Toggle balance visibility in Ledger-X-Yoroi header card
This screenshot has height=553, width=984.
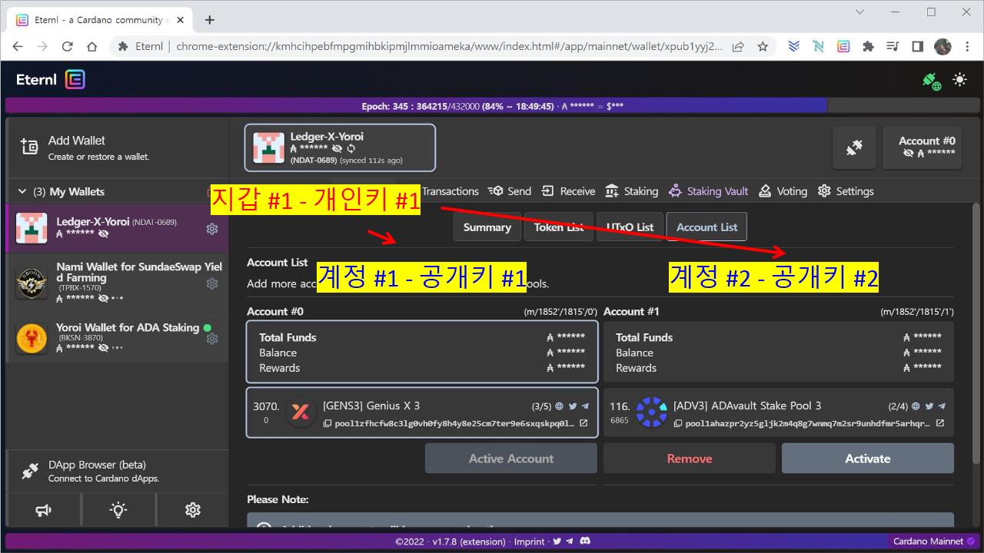pos(337,148)
